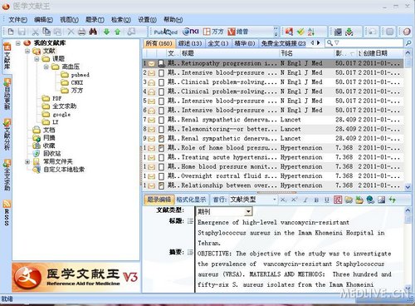Open the 检索 menu
Screen dimensions: 415x306
tap(121, 20)
